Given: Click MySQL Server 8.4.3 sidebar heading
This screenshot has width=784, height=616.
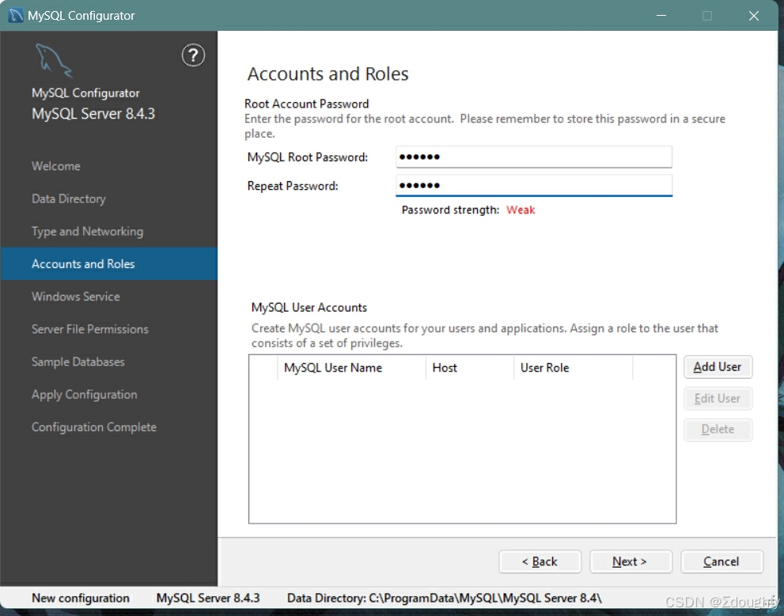Looking at the screenshot, I should [x=93, y=114].
